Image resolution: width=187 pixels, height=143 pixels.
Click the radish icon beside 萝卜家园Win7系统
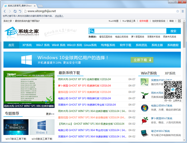coord(144,120)
